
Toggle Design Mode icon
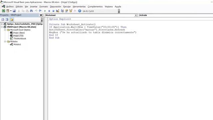[58, 11]
